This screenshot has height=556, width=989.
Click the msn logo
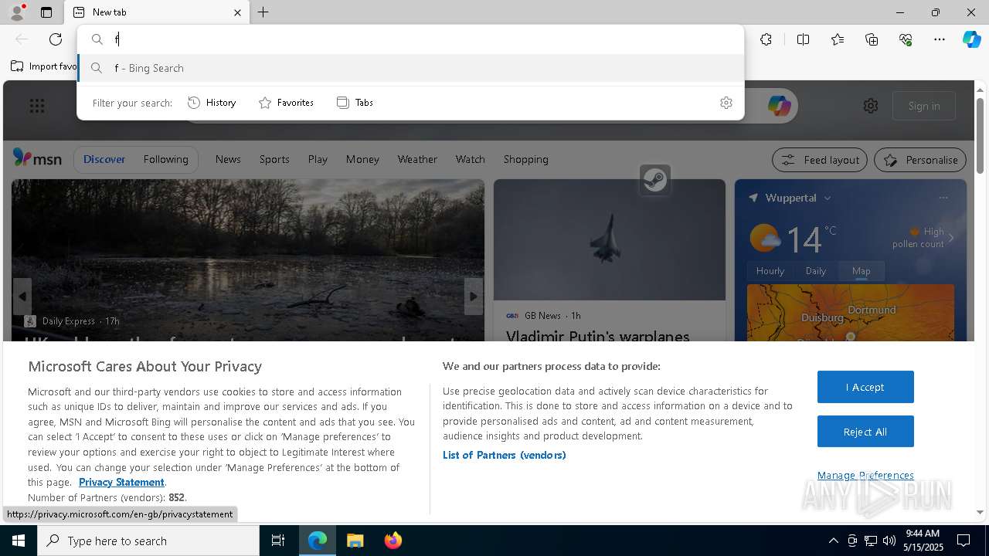[x=37, y=158]
